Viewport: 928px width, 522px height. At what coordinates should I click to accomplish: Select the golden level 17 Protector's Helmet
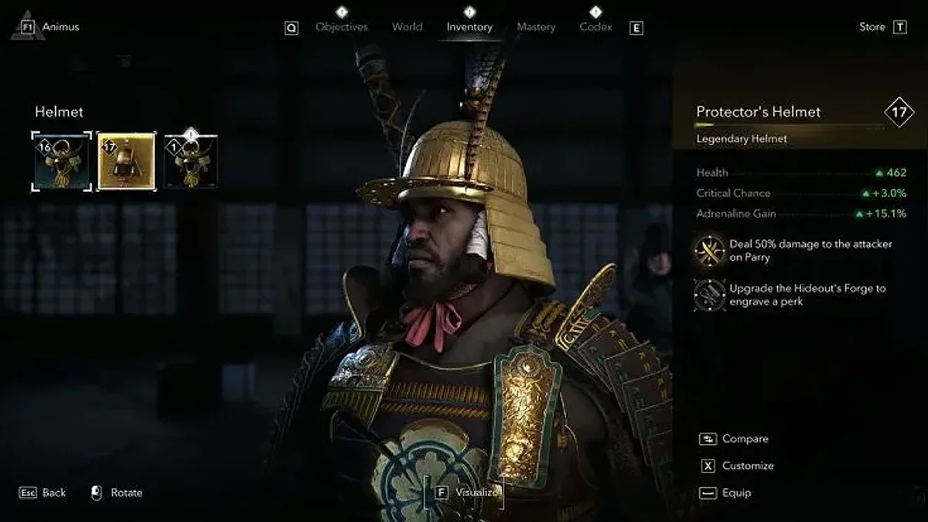click(126, 162)
